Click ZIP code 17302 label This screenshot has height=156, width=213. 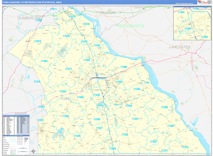click(x=171, y=126)
